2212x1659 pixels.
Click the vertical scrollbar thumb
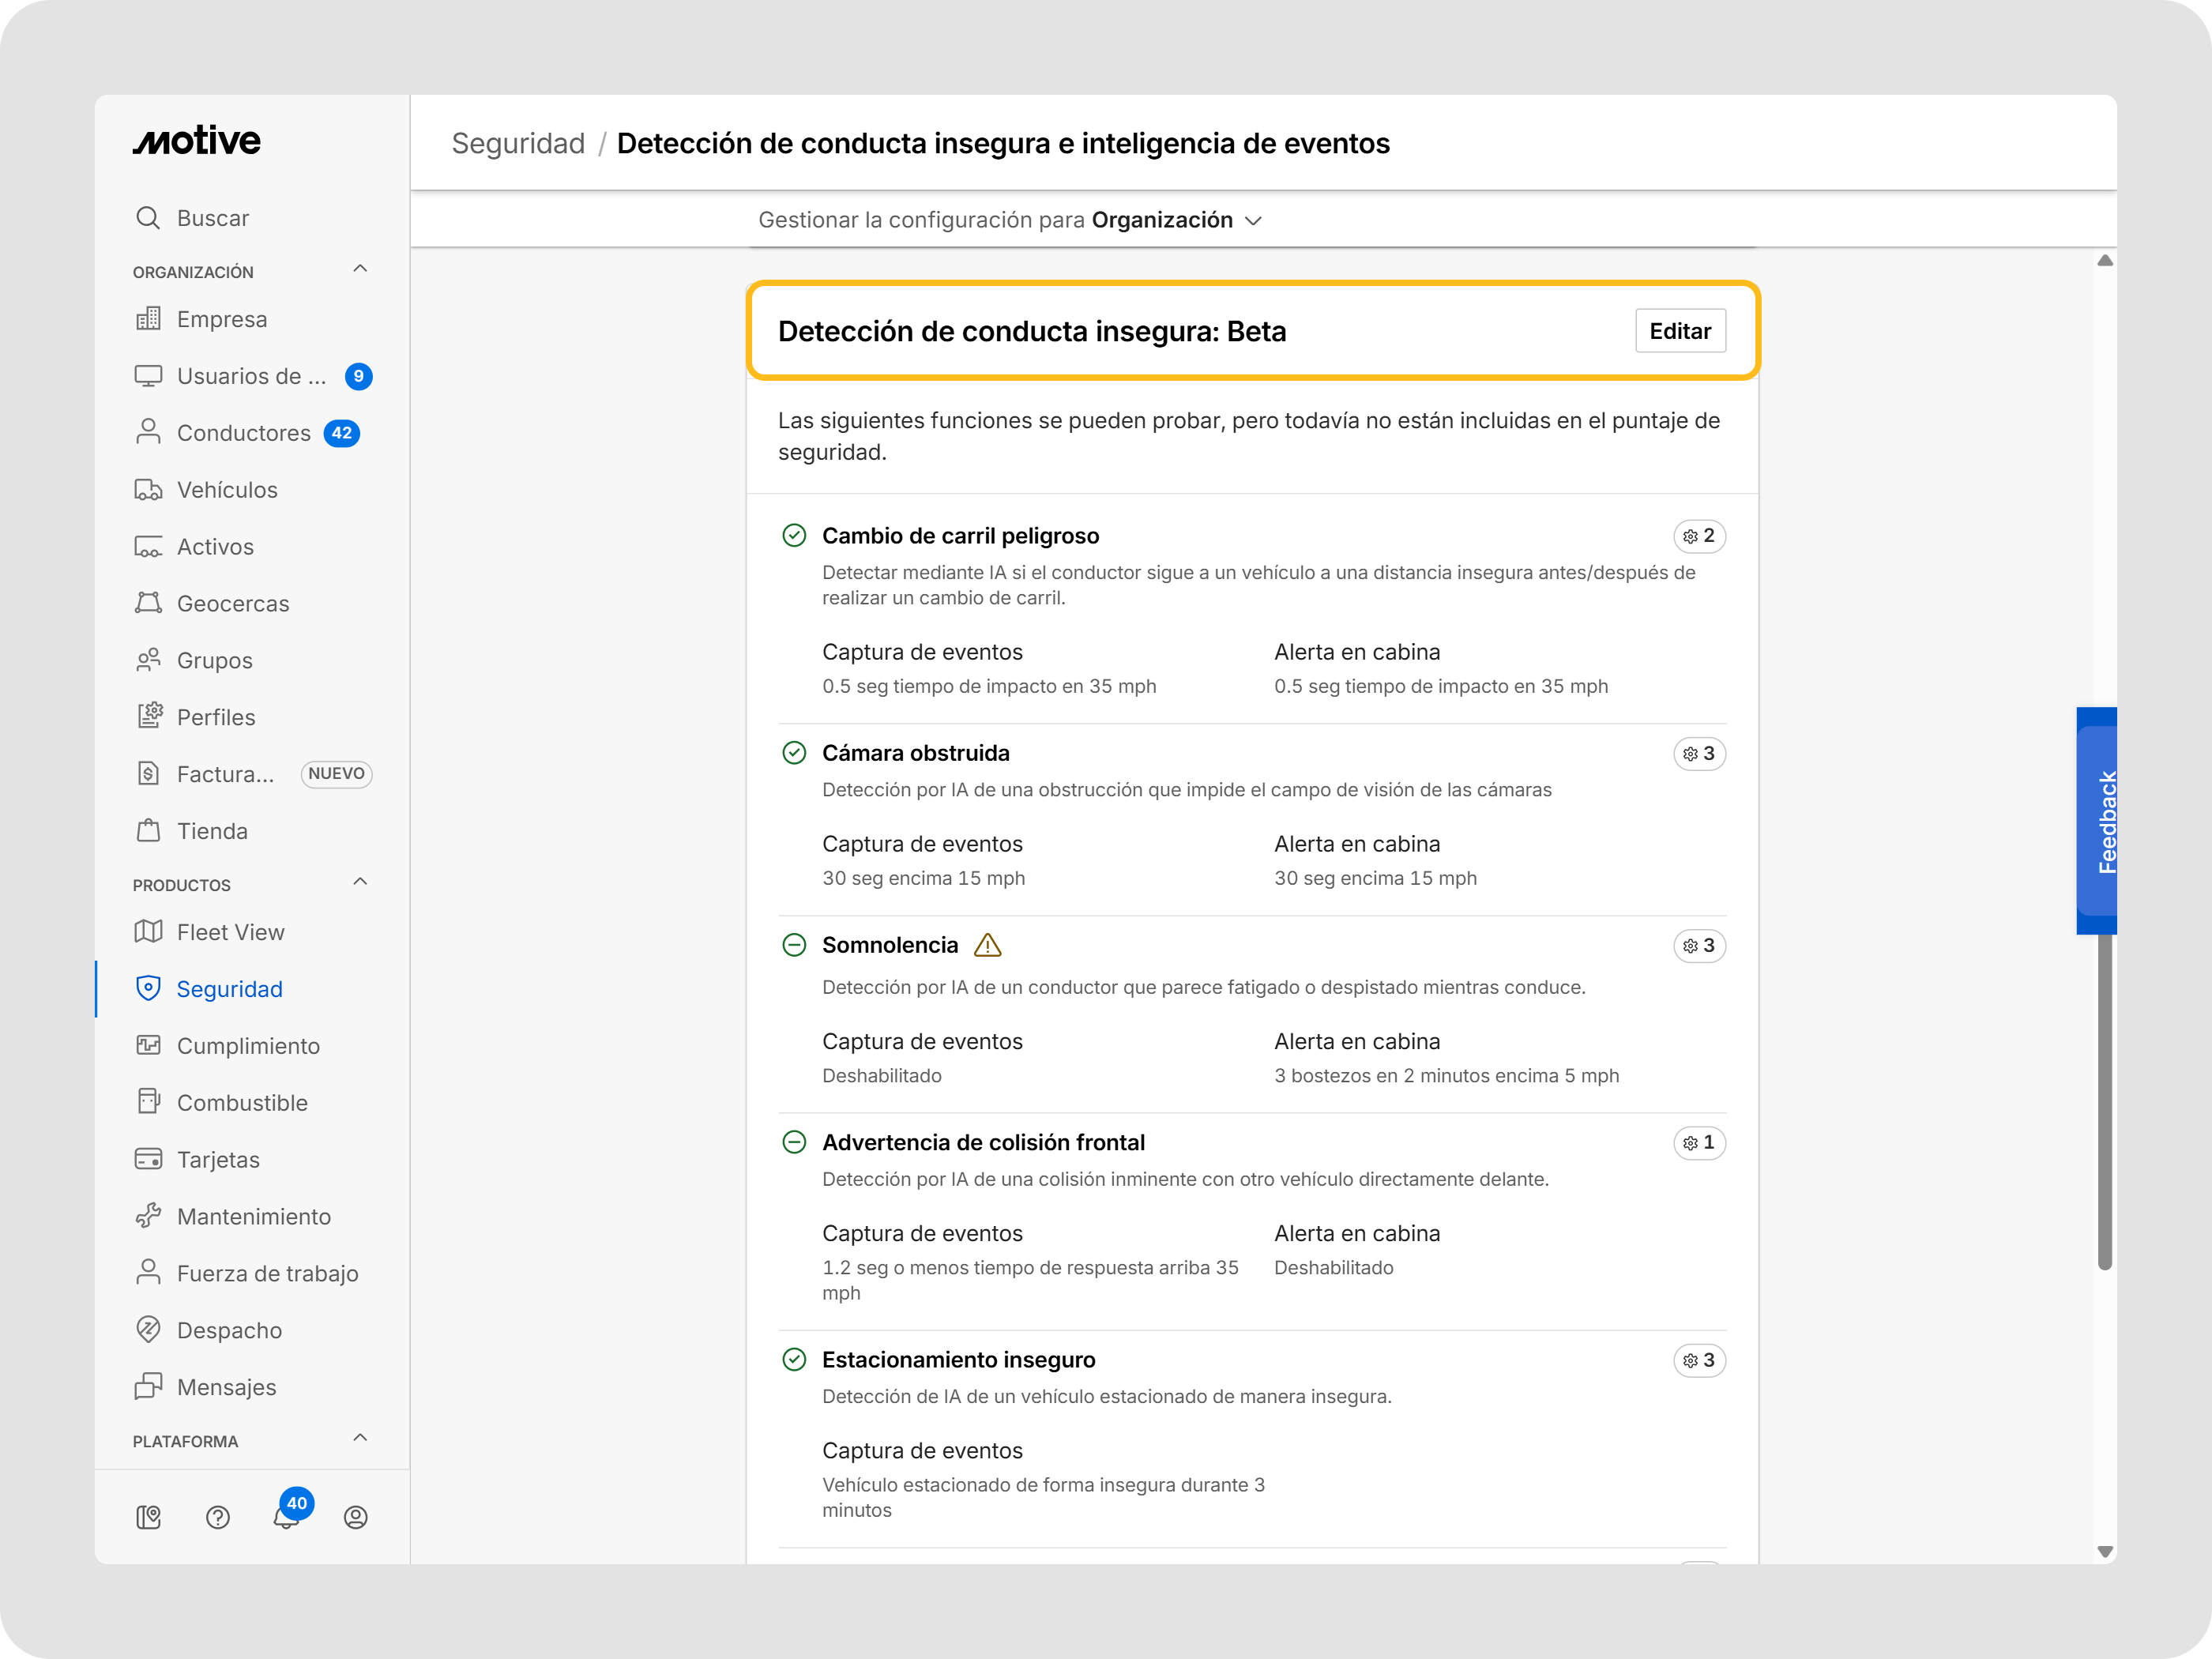(x=2104, y=1100)
